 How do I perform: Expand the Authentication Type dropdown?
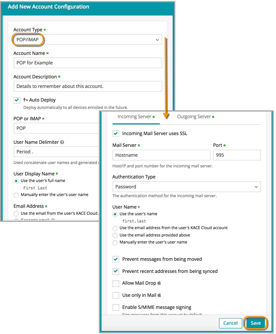click(186, 187)
